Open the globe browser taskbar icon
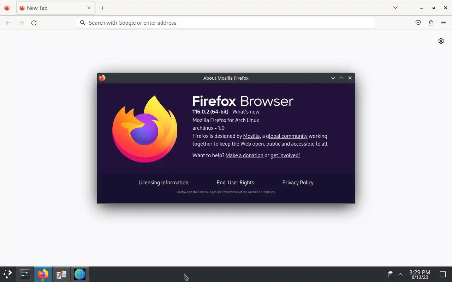 coord(80,274)
